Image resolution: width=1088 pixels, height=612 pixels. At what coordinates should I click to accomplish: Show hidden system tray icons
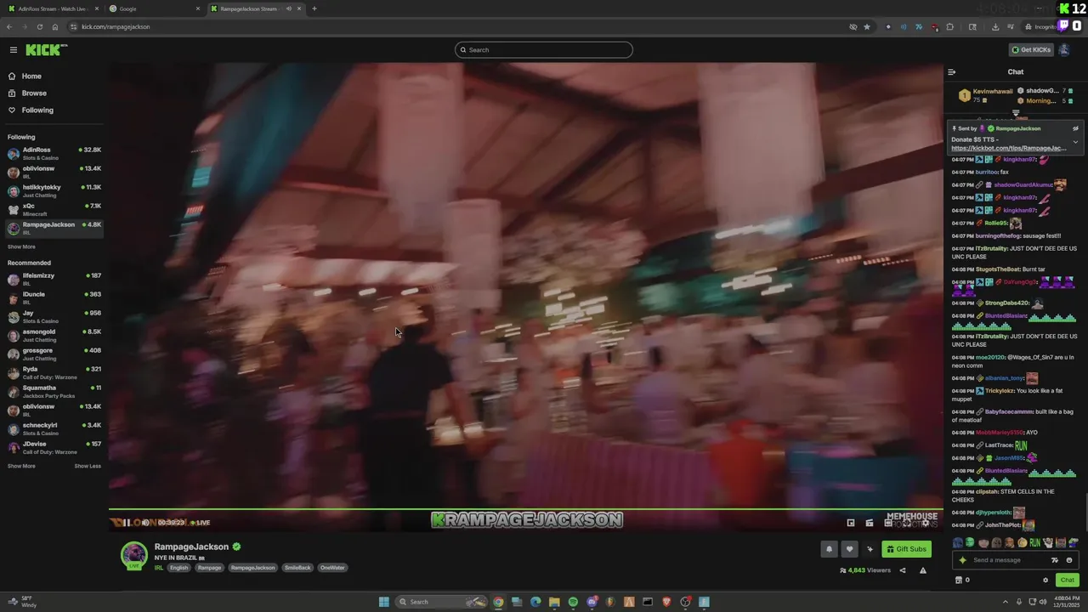(1006, 602)
